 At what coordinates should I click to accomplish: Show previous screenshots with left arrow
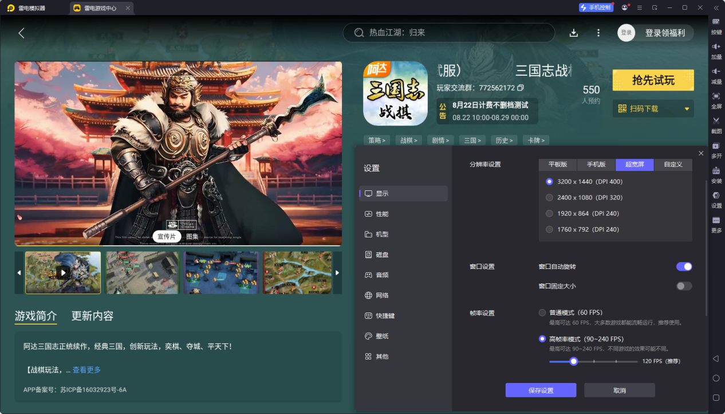click(x=19, y=273)
